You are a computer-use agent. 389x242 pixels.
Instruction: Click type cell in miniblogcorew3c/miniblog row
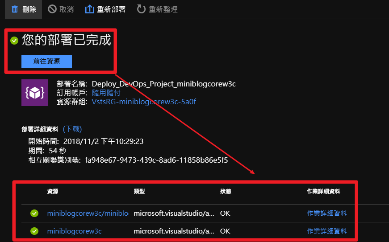pos(174,213)
